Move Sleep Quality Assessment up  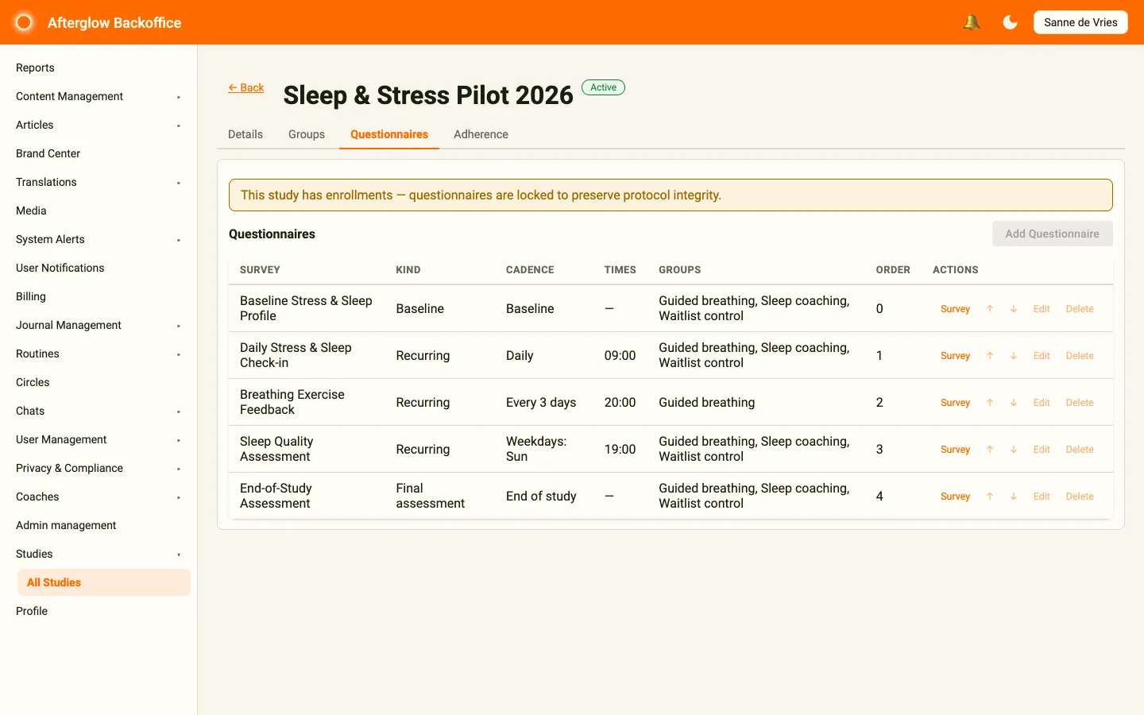click(990, 450)
